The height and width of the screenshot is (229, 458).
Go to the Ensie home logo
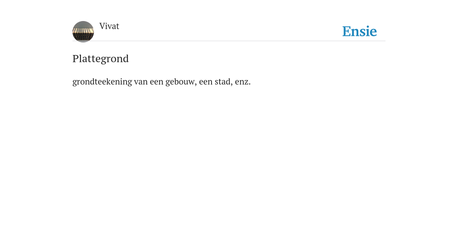360,31
